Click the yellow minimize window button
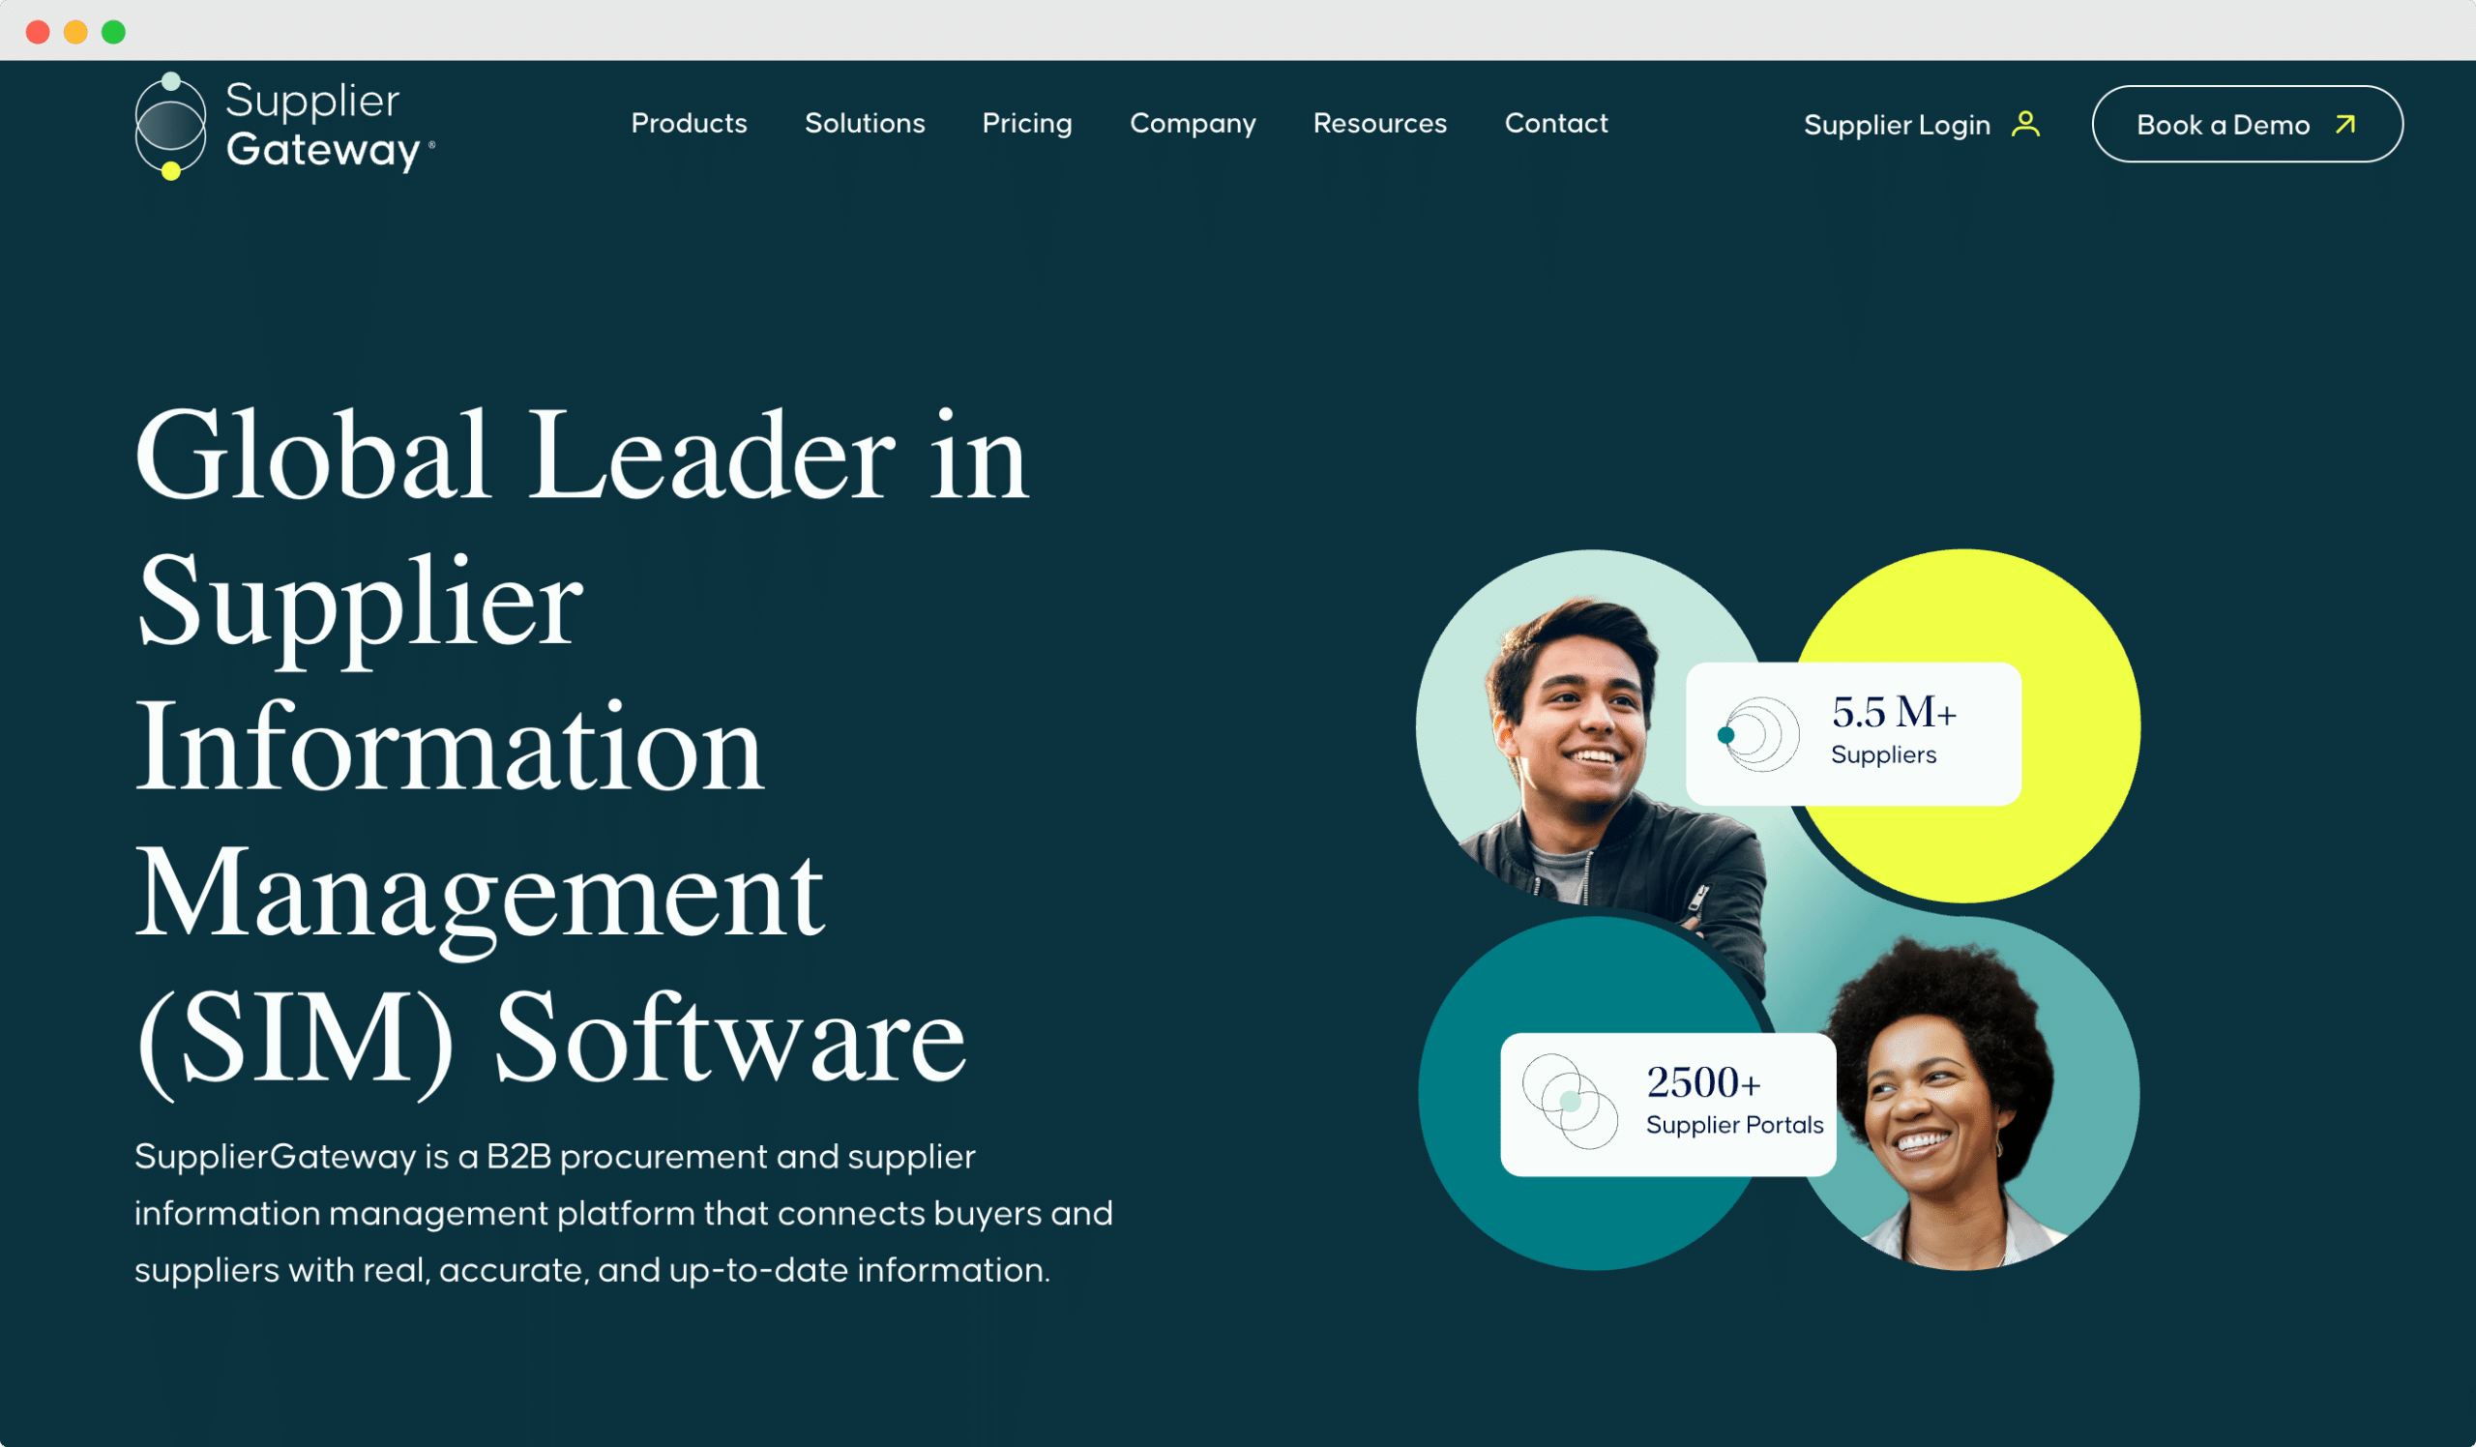Screen dimensions: 2476x1447 tap(75, 31)
